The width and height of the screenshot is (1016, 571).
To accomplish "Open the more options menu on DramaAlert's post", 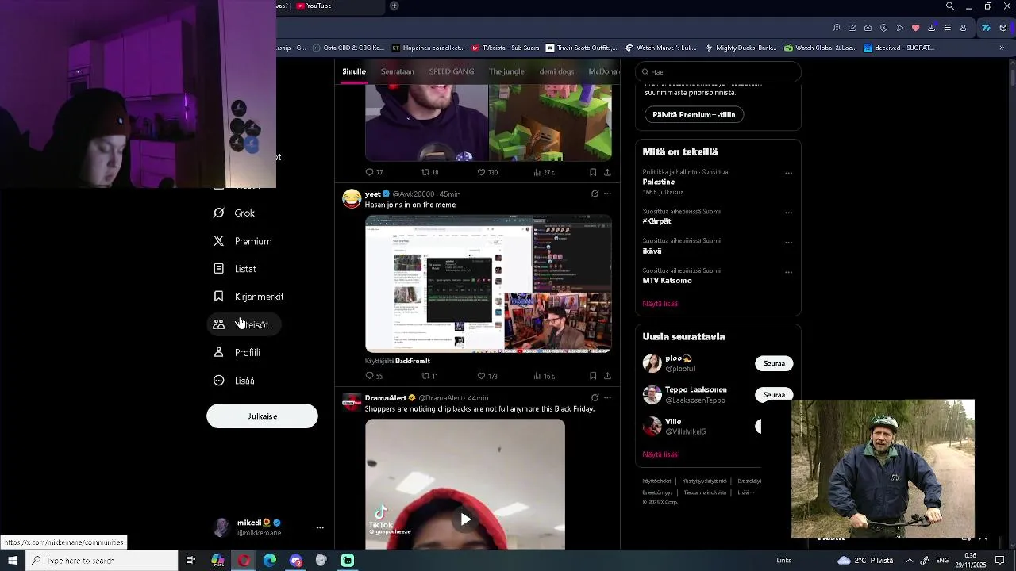I will [x=607, y=397].
